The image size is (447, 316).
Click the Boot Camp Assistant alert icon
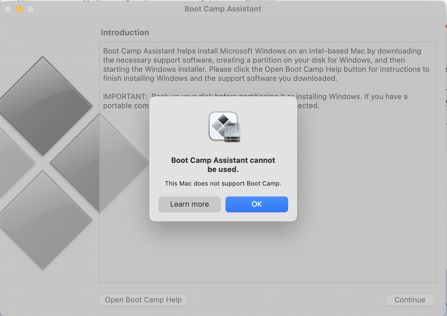[224, 127]
